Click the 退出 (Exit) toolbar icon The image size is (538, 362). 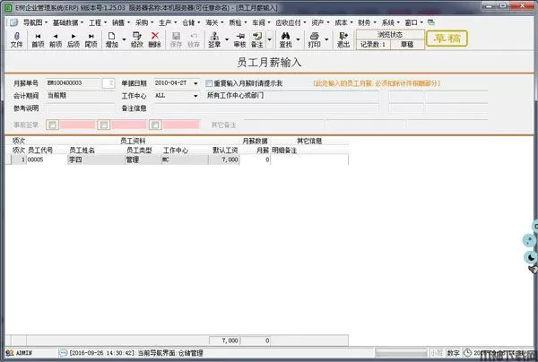[343, 39]
